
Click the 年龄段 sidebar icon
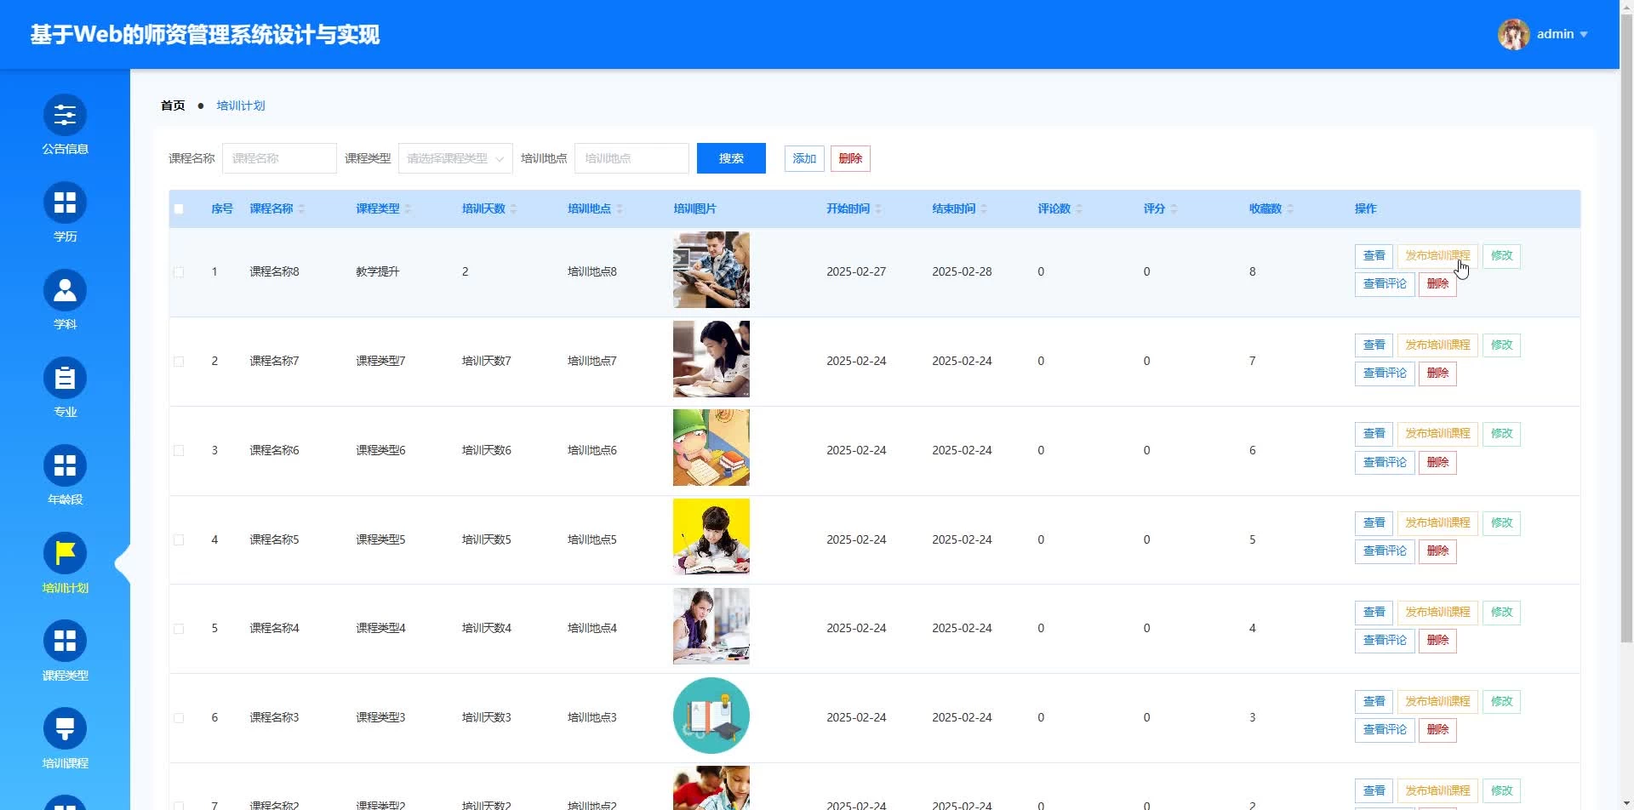pos(65,466)
